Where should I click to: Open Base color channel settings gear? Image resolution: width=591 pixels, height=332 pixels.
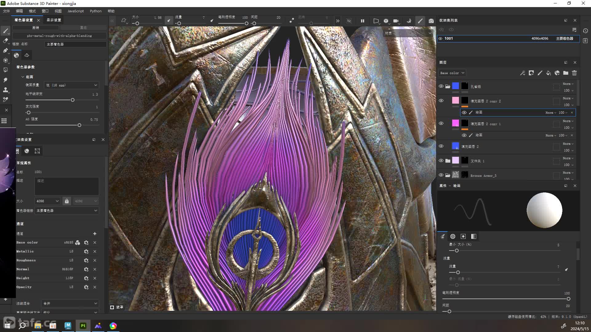[86, 243]
